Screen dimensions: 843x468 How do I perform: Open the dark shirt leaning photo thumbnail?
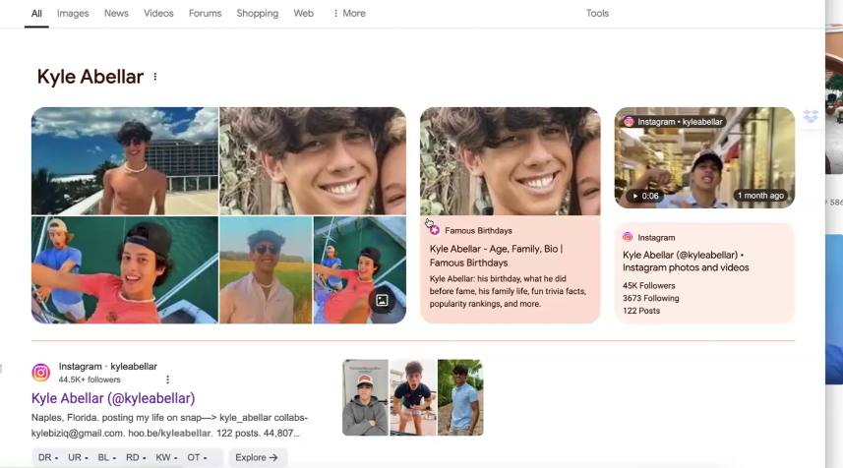[413, 397]
